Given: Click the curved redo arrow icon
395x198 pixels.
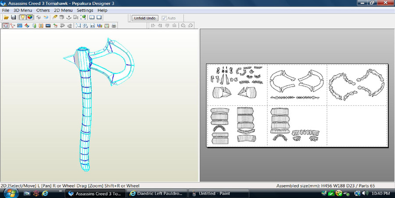Looking at the screenshot, I should pos(69,25).
